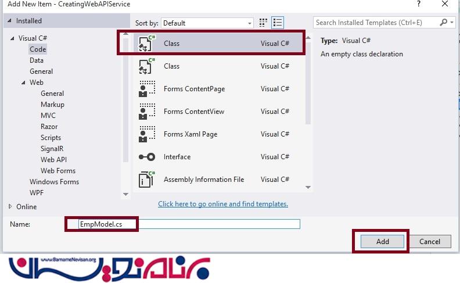Click the search magnifier icon

point(444,22)
